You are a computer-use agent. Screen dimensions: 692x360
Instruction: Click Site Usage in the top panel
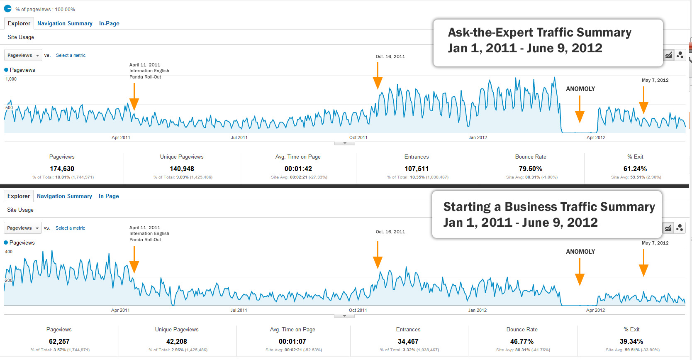[x=21, y=37]
